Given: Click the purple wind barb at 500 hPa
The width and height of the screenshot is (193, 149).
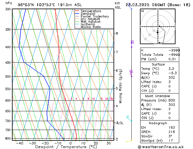Looking at the screenshot, I should (131, 73).
